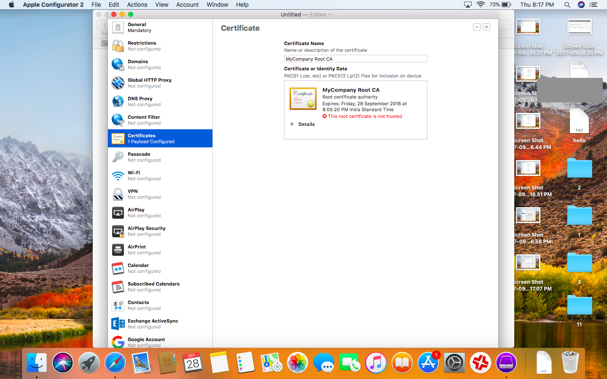Open Mail stamp icon in Dock
Screen dimensions: 607x379
(x=141, y=363)
